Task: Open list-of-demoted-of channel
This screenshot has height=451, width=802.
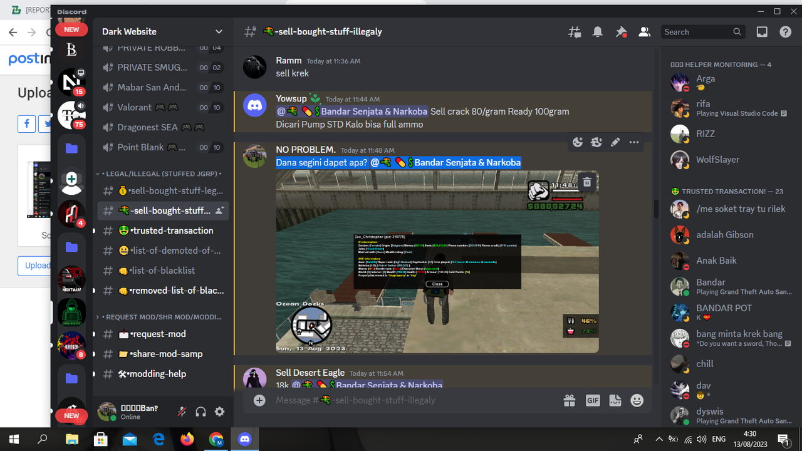Action: 163,251
